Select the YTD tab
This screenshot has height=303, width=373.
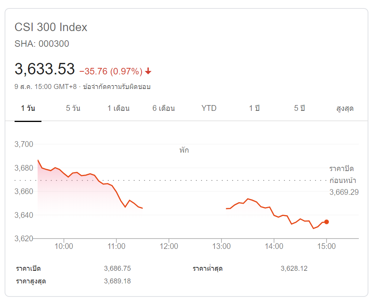(x=209, y=108)
